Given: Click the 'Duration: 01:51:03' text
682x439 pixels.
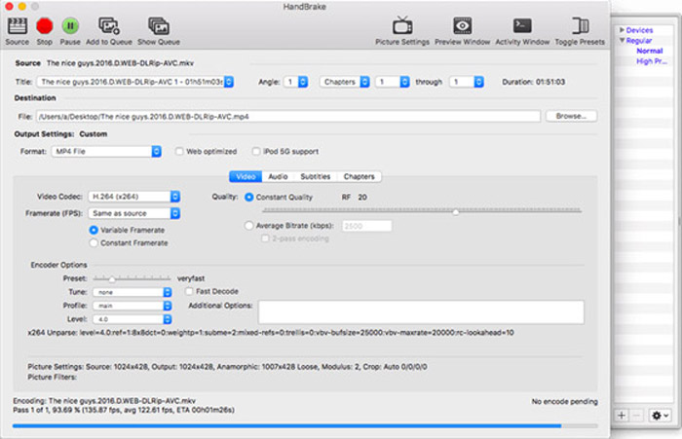Looking at the screenshot, I should click(x=533, y=82).
